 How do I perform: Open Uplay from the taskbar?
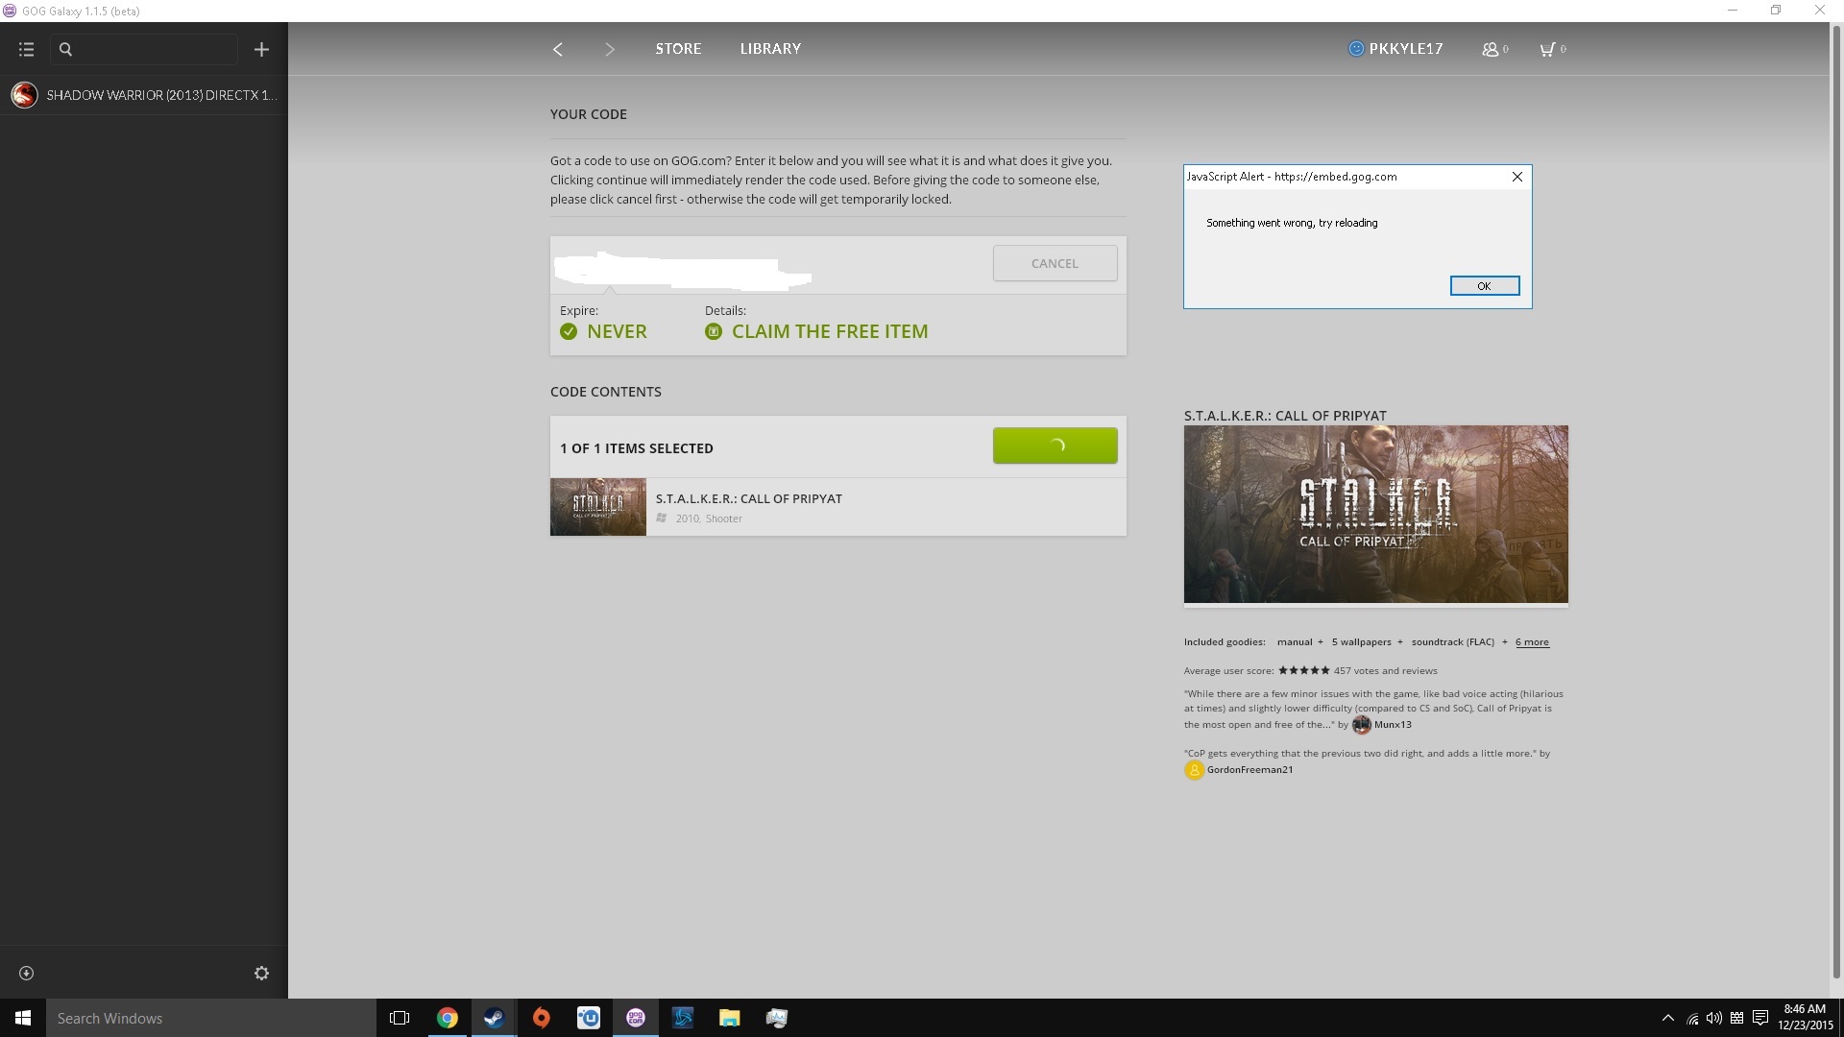click(588, 1018)
